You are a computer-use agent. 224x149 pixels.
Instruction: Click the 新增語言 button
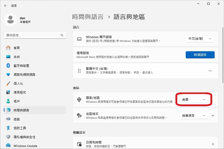click(x=200, y=55)
